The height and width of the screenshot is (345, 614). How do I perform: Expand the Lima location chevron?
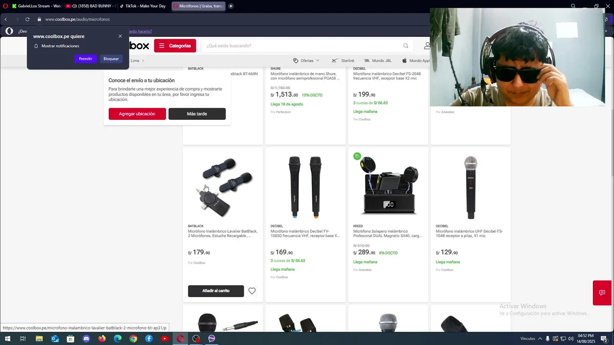tap(143, 61)
